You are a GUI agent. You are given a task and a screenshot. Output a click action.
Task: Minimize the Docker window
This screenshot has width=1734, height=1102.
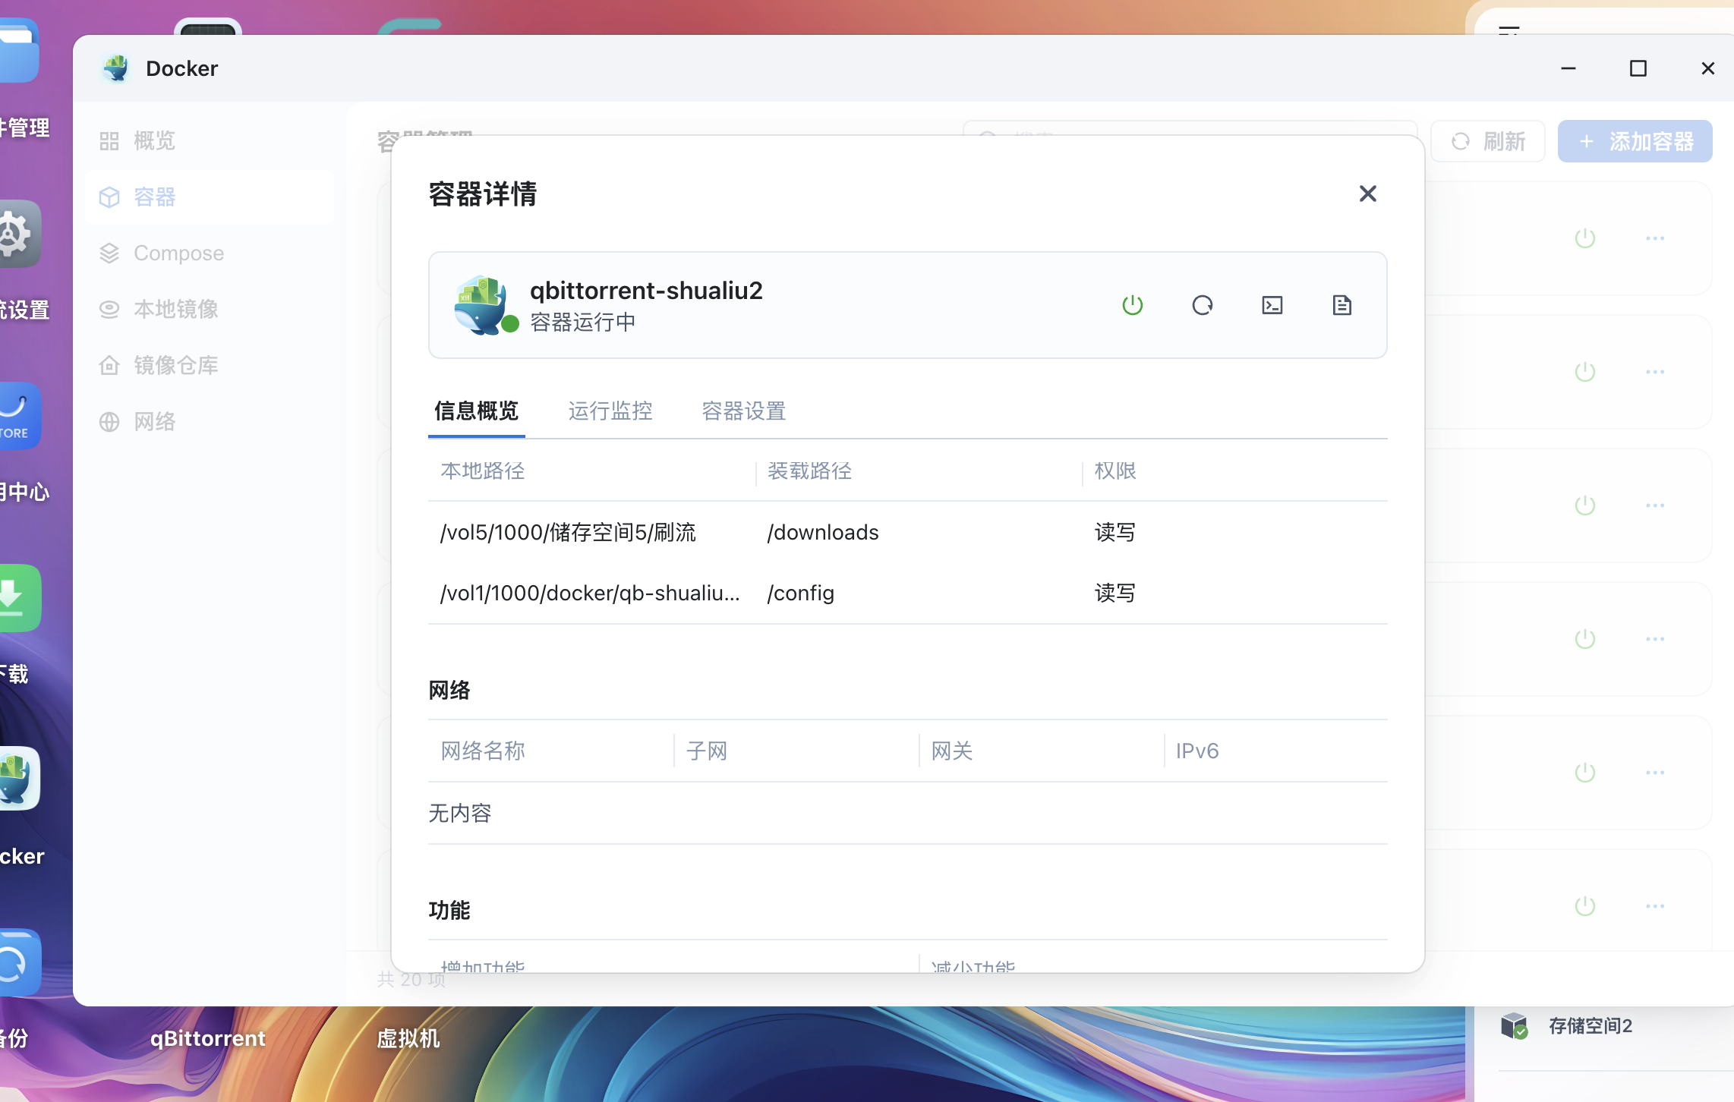coord(1568,68)
